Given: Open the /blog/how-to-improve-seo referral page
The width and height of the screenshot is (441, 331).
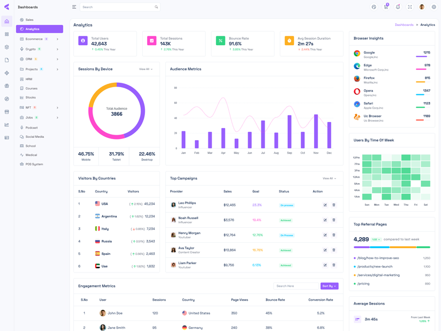Looking at the screenshot, I should [378, 258].
